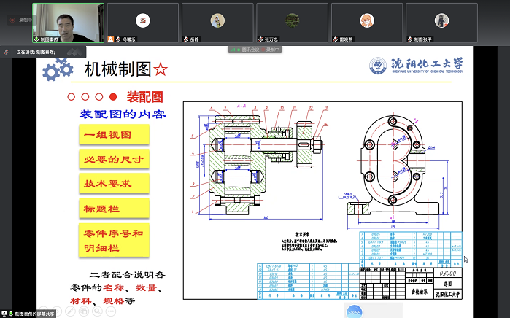The height and width of the screenshot is (318, 510).
Task: Click the microphone icon beside the speaking indicator
Action: pyautogui.click(x=7, y=53)
